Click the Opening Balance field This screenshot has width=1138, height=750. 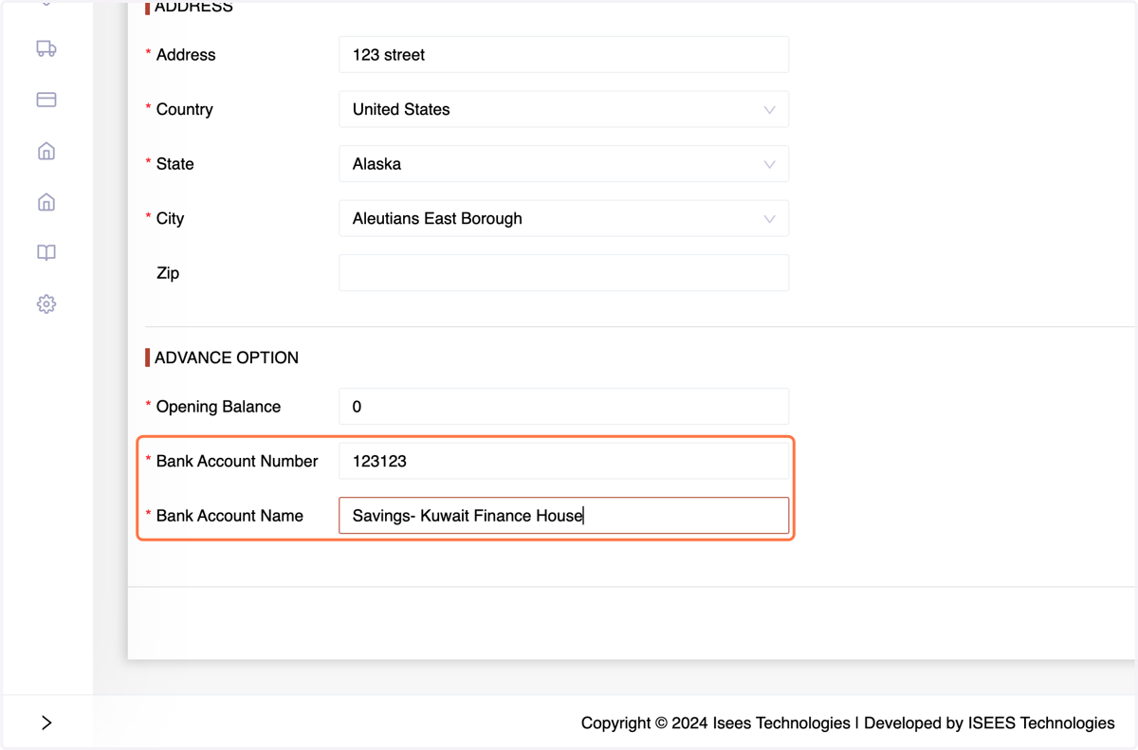pyautogui.click(x=563, y=407)
